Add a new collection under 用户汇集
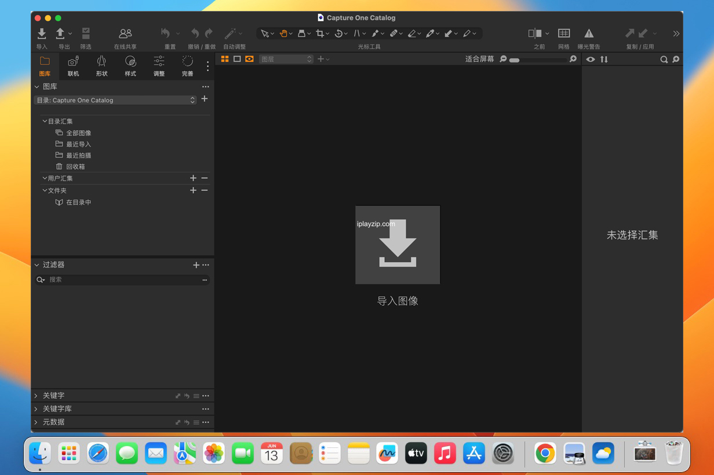The height and width of the screenshot is (475, 714). tap(193, 178)
